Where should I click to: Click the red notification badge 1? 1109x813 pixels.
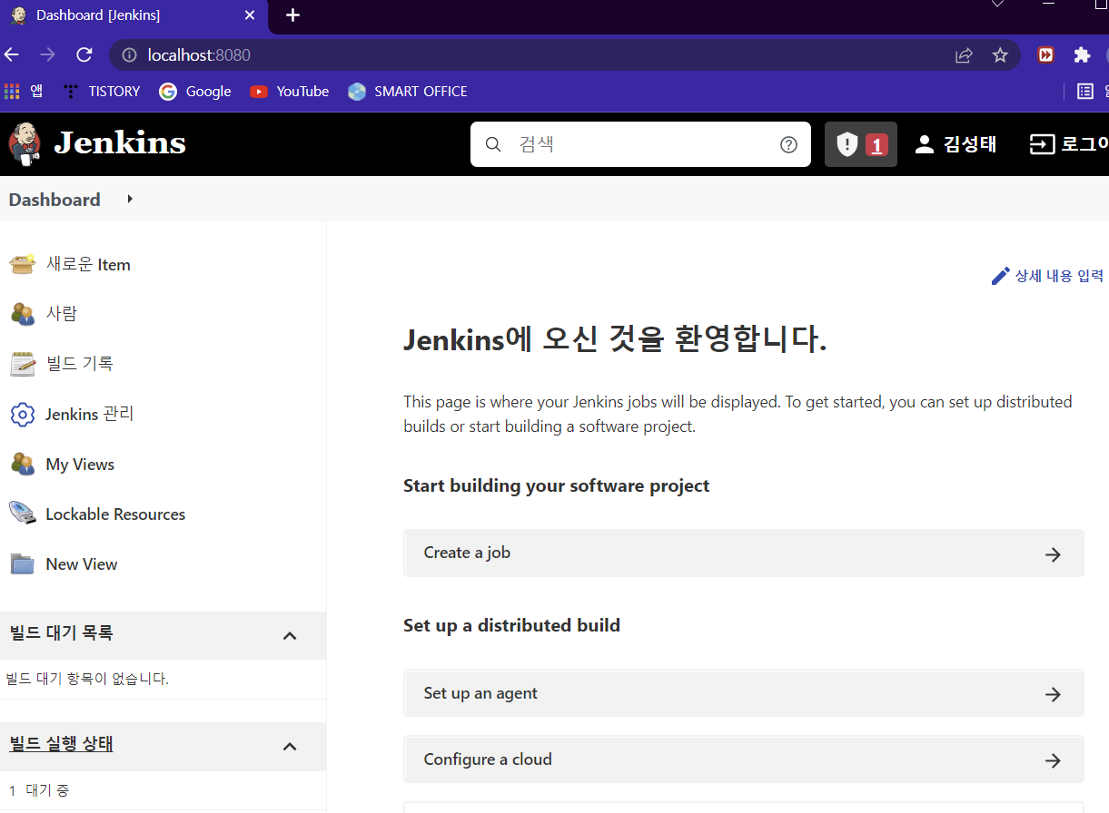876,145
